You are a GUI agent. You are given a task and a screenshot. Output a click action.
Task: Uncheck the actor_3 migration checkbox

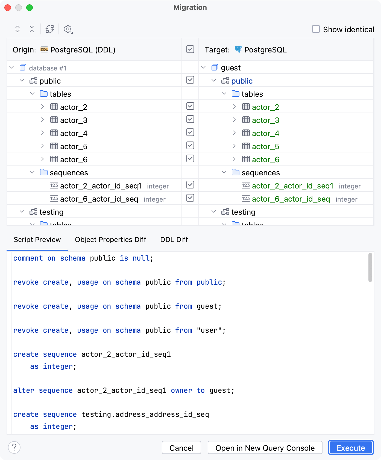190,119
